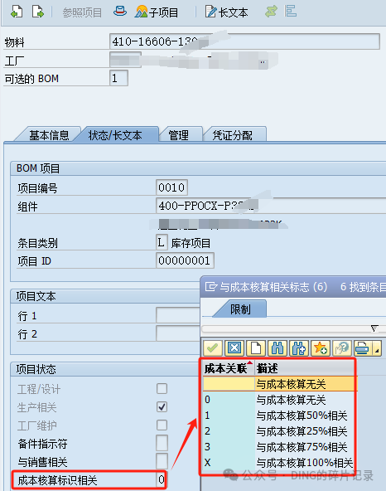
Task: Click the help question mark icon
Action: (x=342, y=348)
